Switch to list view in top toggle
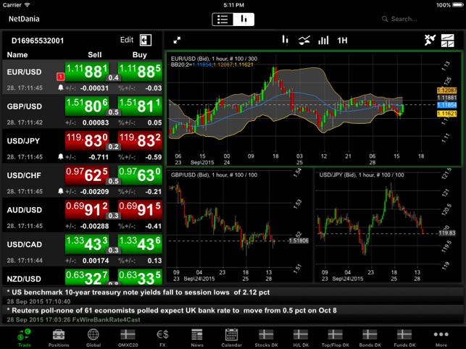This screenshot has width=466, height=349. tap(222, 19)
